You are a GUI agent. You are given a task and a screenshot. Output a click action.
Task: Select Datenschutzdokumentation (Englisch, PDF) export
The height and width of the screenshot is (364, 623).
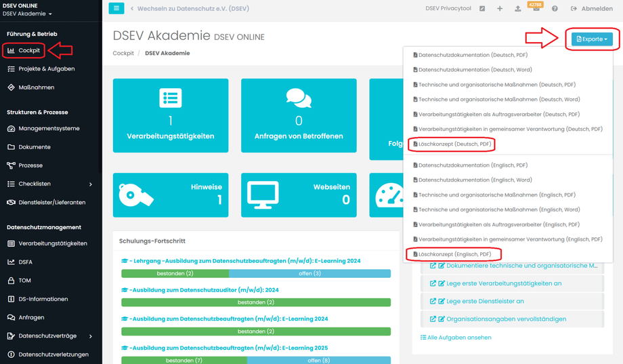[x=471, y=165]
